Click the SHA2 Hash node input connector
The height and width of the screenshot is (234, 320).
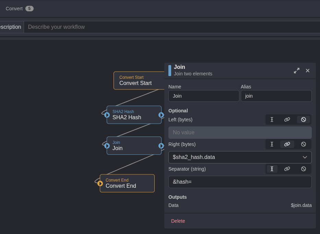pyautogui.click(x=107, y=115)
